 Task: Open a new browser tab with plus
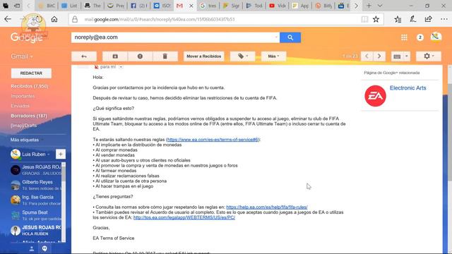(369, 6)
